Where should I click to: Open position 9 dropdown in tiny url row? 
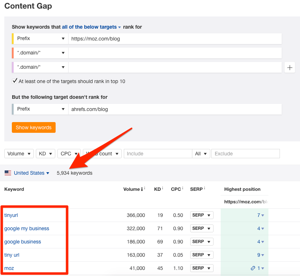[261, 255]
